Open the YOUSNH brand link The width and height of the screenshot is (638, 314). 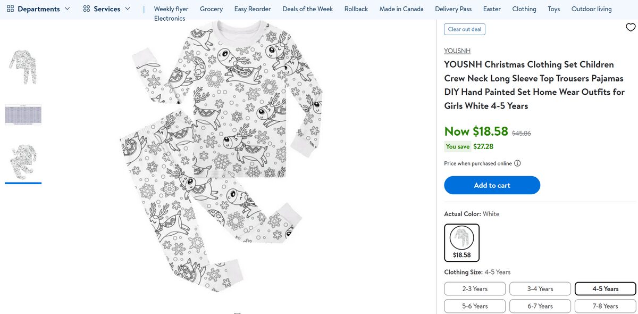coord(457,51)
